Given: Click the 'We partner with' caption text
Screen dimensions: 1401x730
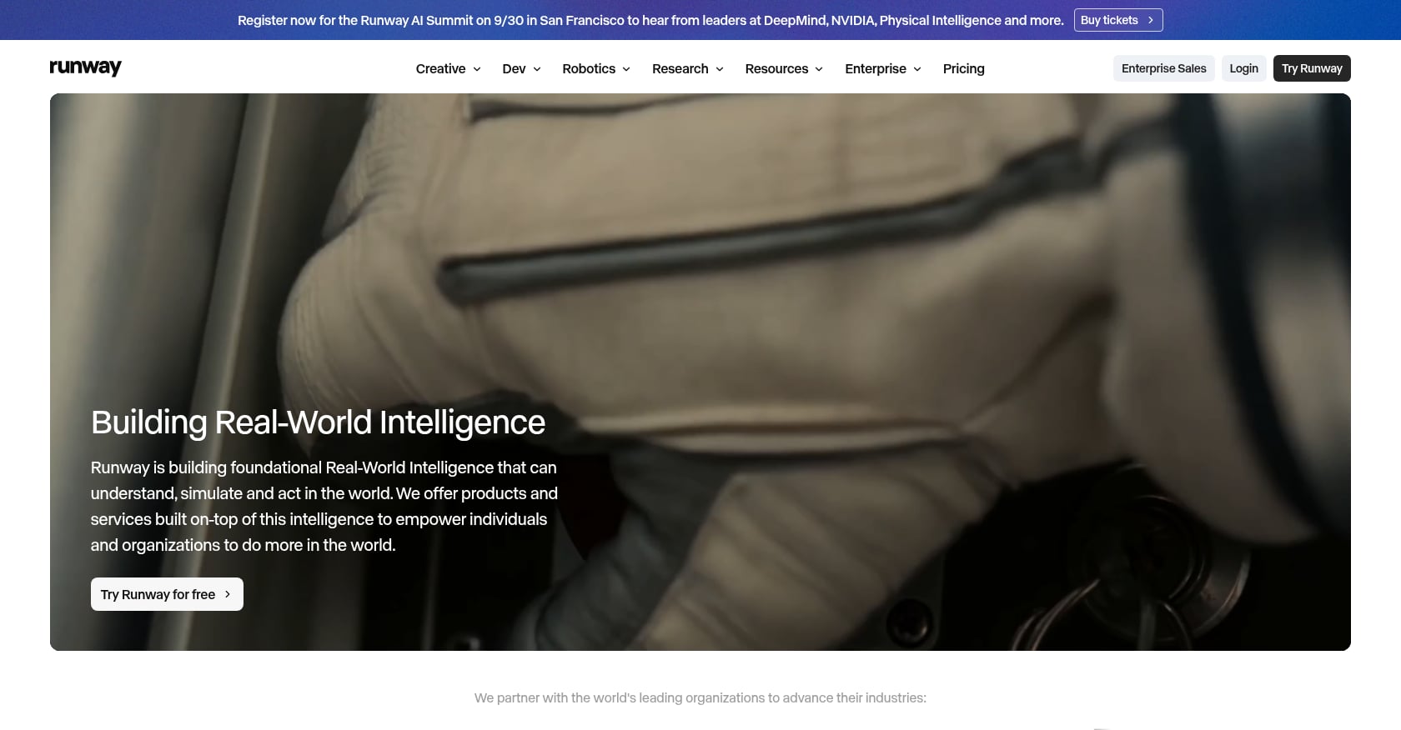Looking at the screenshot, I should [x=700, y=697].
